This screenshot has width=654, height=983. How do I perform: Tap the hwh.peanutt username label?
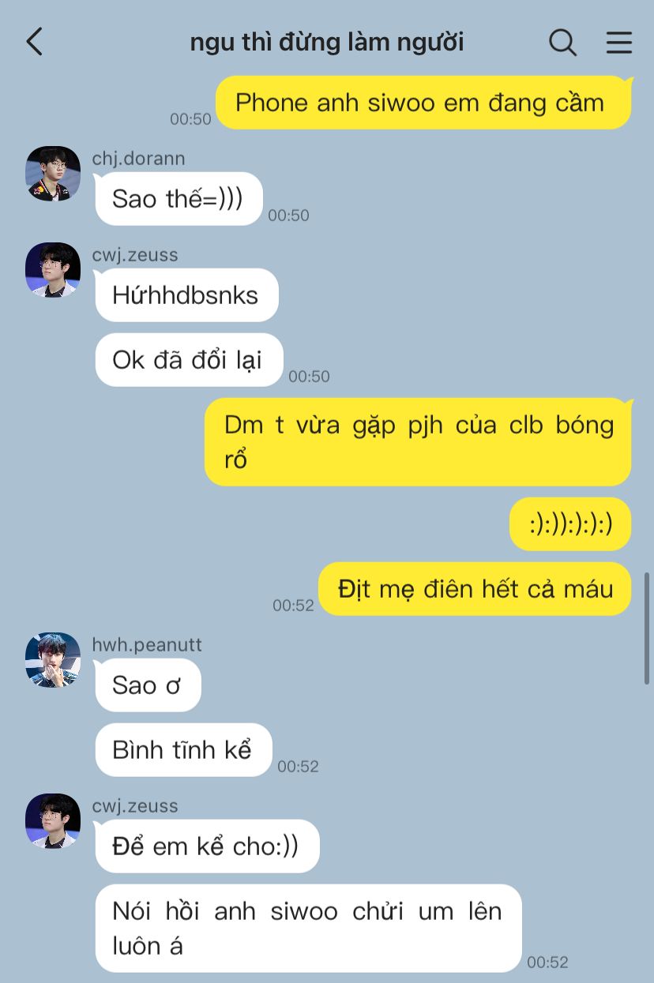[147, 645]
